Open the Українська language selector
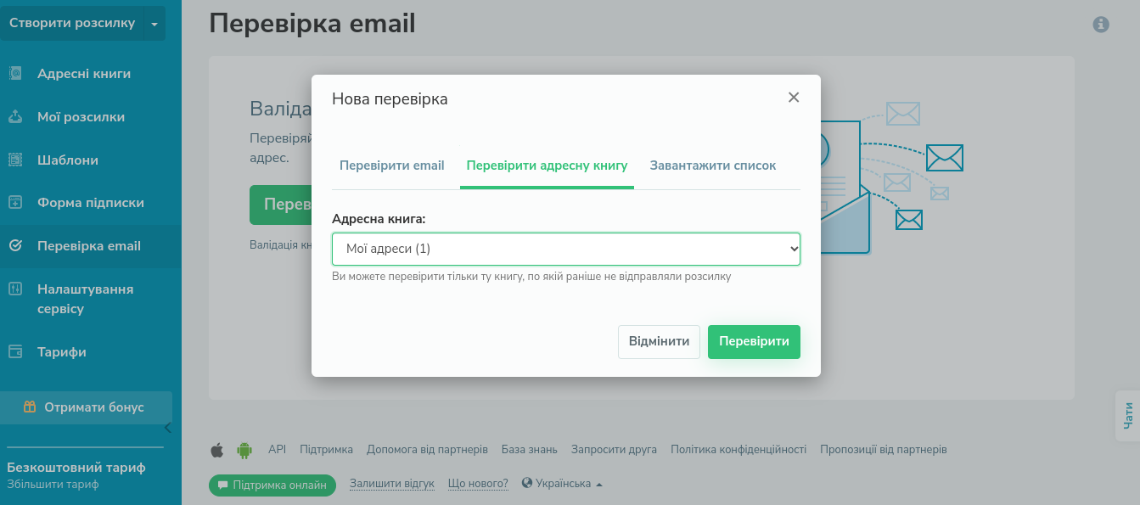 (563, 483)
